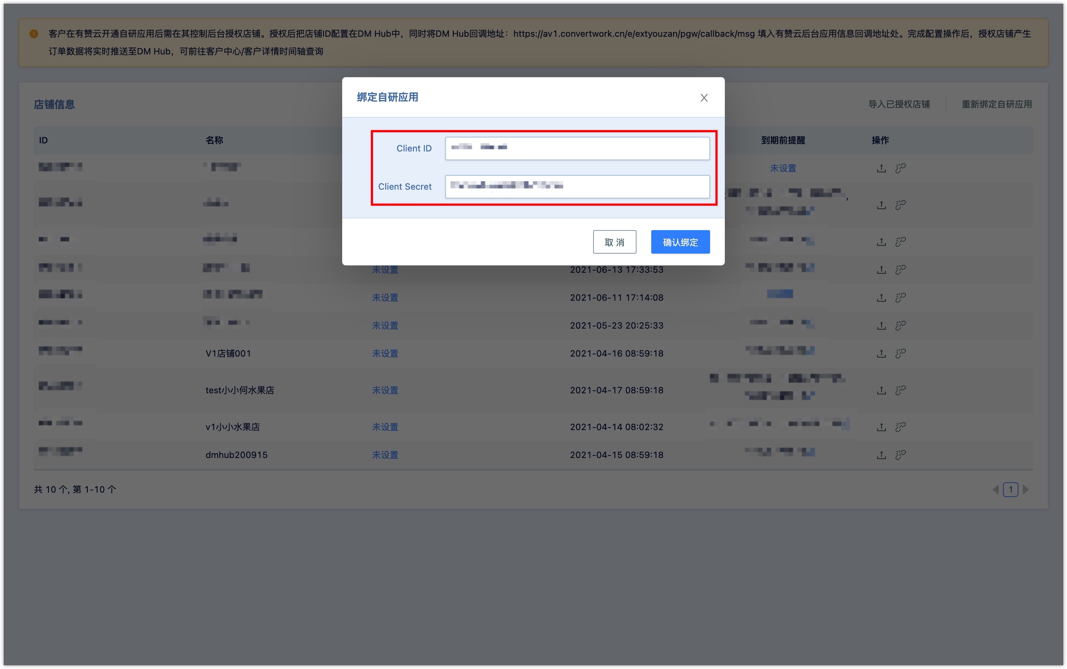Click 未设置 link in 2021-06-13 17:33:53 row
Screen dimensions: 1067x669
tap(385, 269)
